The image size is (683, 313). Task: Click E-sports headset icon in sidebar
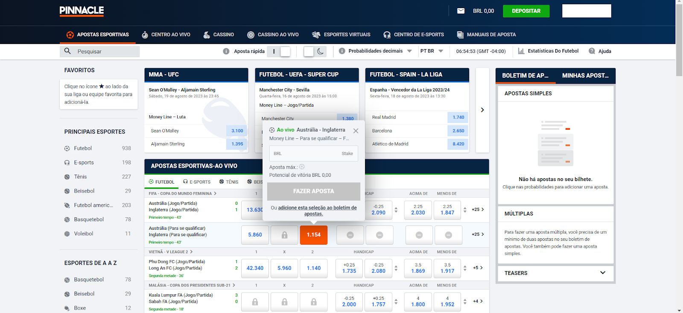click(67, 163)
